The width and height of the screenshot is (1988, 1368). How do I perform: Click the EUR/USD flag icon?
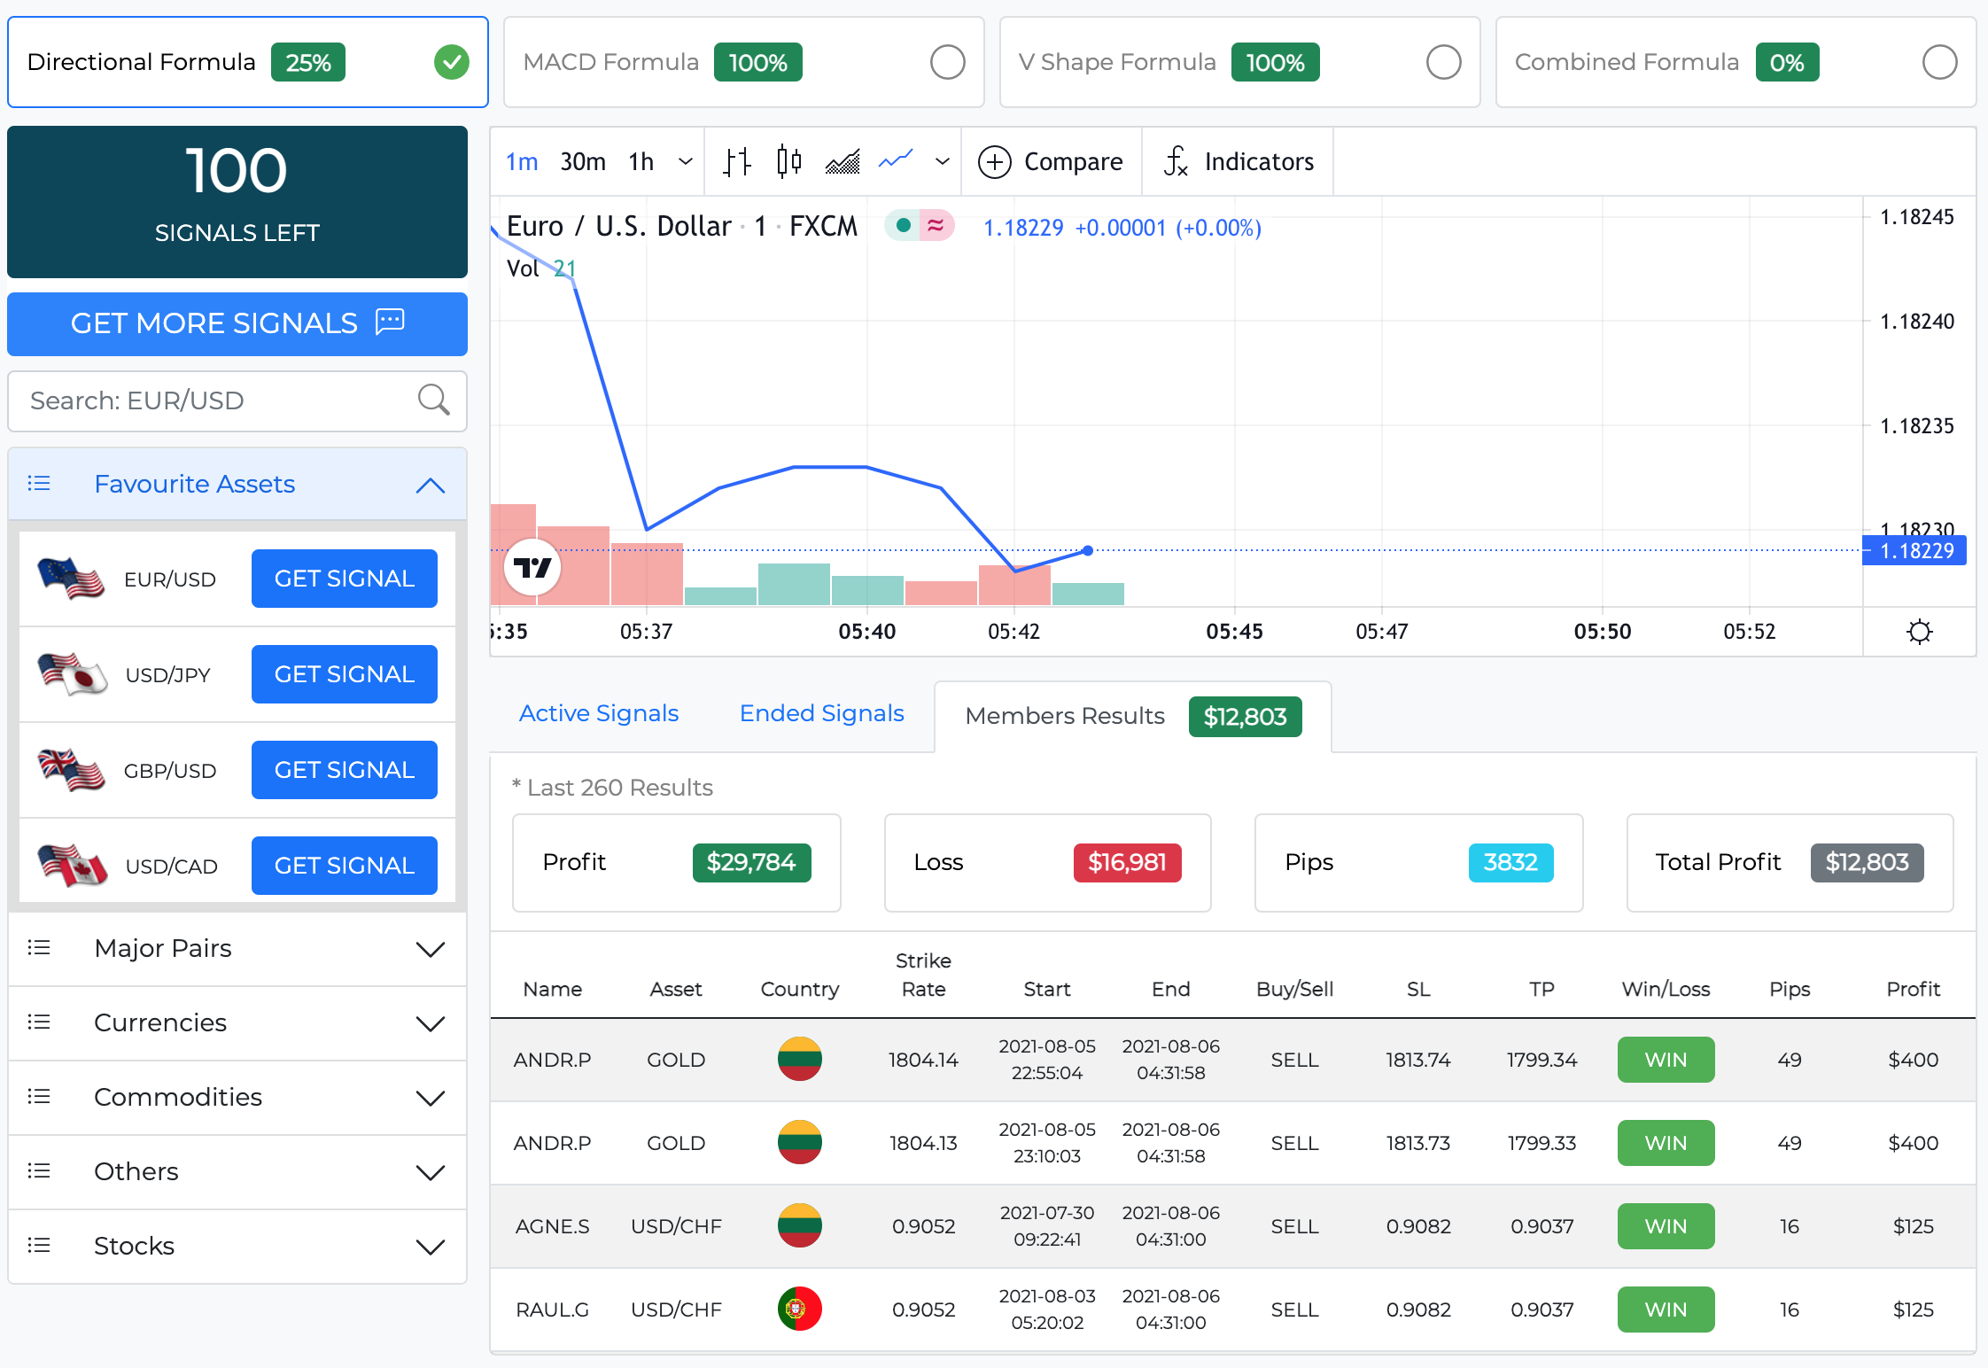[71, 579]
